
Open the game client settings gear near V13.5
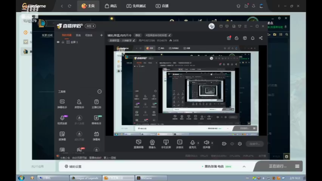pos(287,156)
